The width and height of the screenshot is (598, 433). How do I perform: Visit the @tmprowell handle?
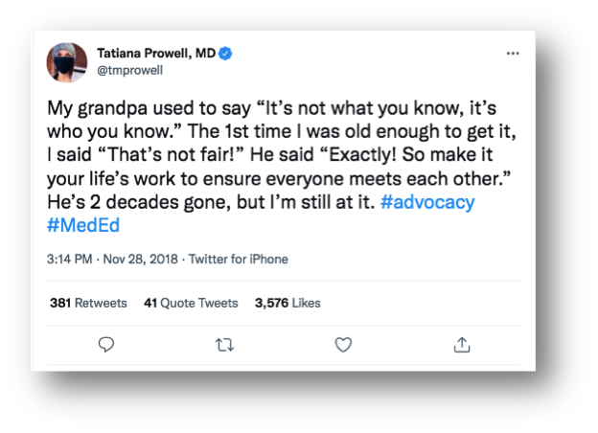[130, 71]
